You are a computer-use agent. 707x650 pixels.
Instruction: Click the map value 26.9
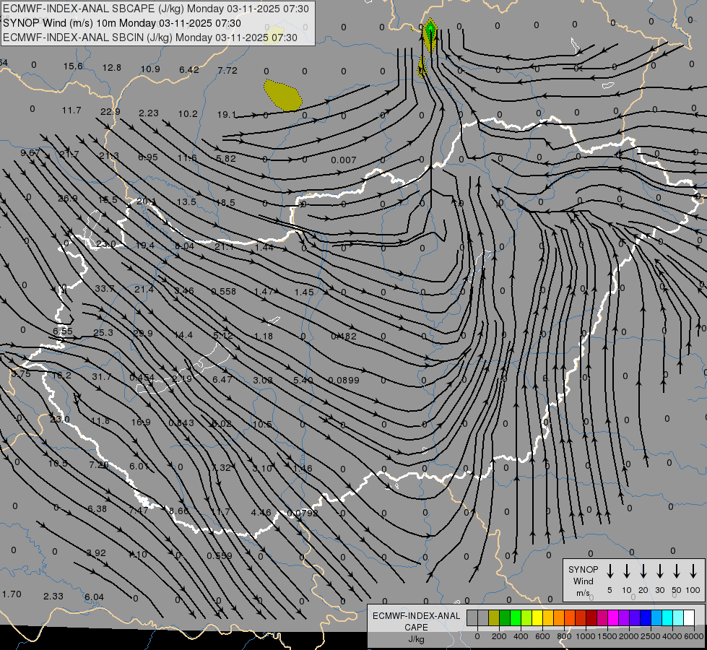pos(68,199)
